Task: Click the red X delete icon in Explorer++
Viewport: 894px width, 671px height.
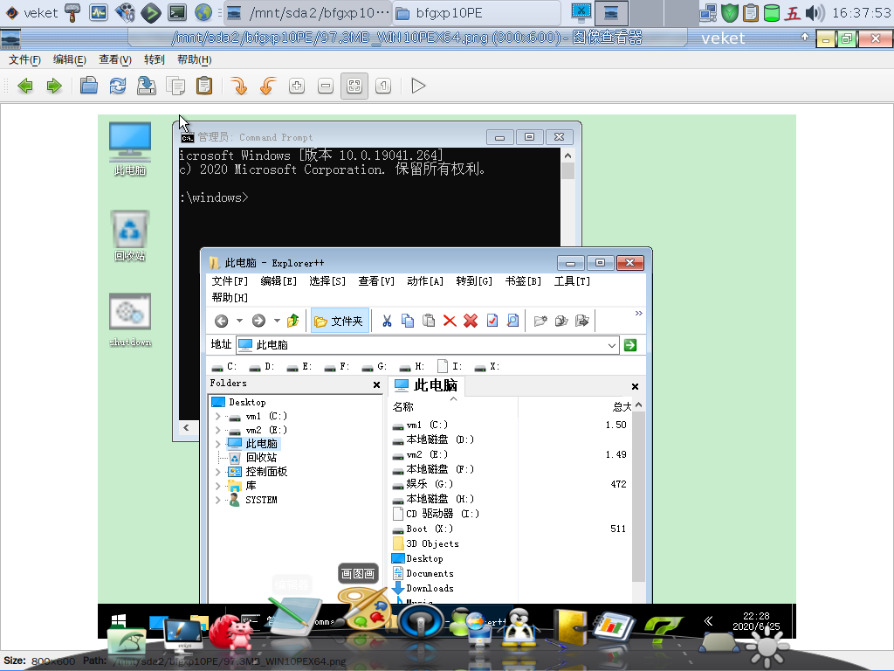Action: click(x=450, y=322)
